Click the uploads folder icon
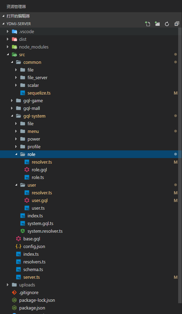This screenshot has width=182, height=314. click(x=14, y=285)
